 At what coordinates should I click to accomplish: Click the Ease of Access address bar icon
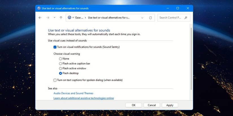click(69, 17)
